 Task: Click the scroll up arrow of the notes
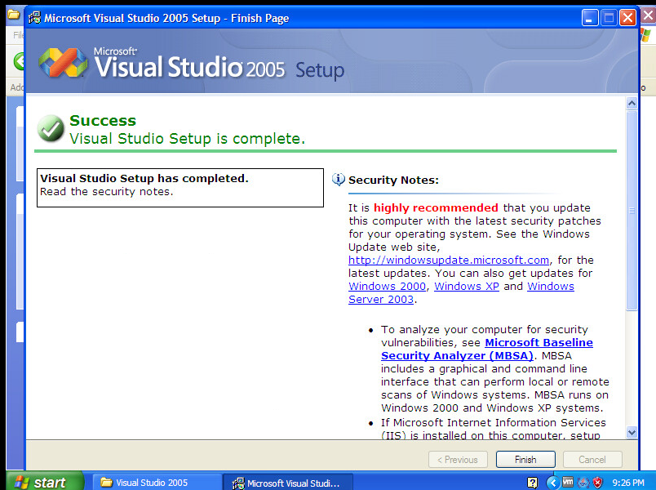click(x=632, y=103)
